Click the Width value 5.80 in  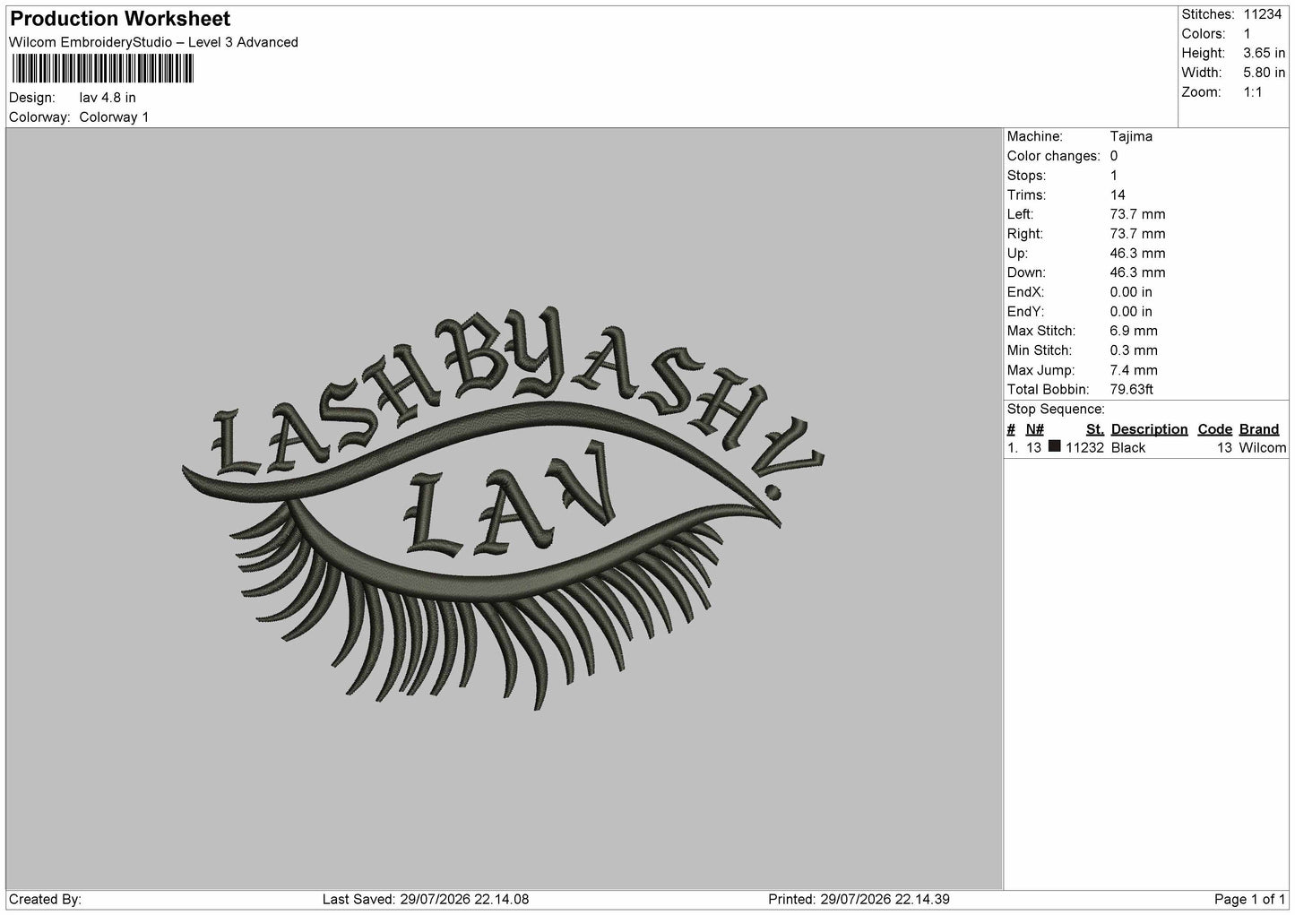[1264, 73]
